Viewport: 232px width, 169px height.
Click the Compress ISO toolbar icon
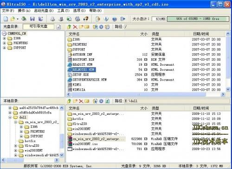click(x=61, y=19)
